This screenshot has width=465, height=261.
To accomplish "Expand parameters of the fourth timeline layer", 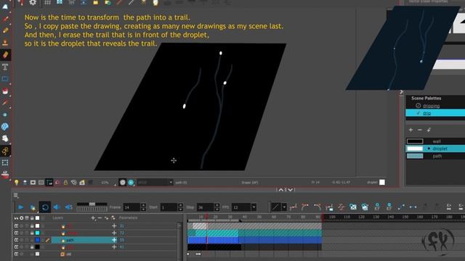I will (114, 246).
